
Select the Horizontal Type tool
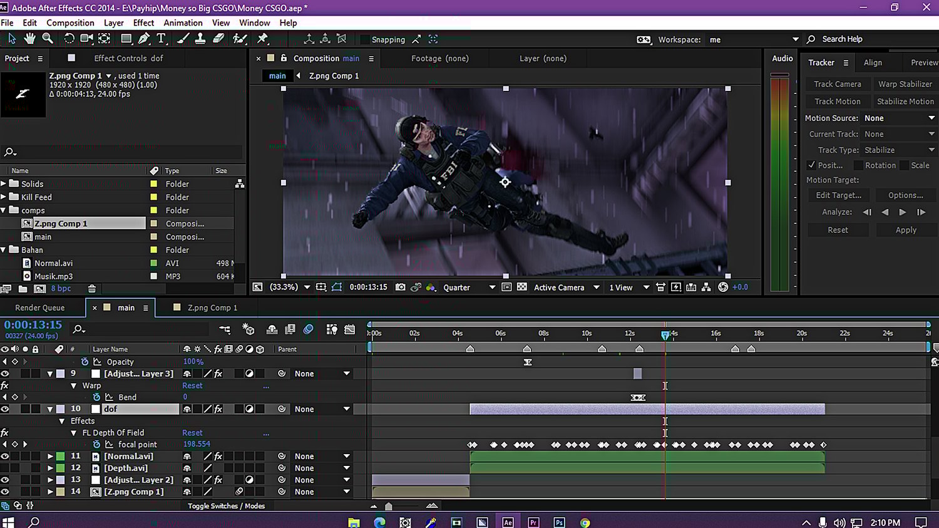tap(162, 39)
